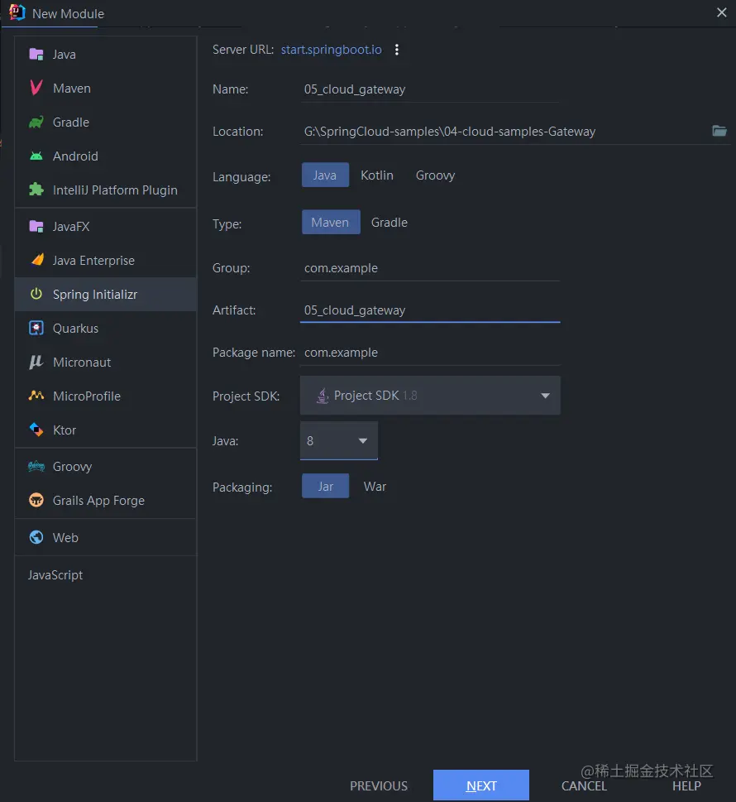
Task: Select Grails App Forge generator
Action: [98, 501]
